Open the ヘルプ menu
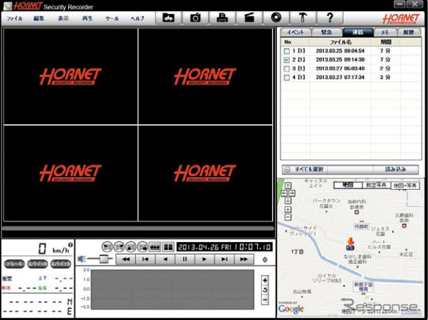The height and width of the screenshot is (320, 428). pyautogui.click(x=137, y=19)
